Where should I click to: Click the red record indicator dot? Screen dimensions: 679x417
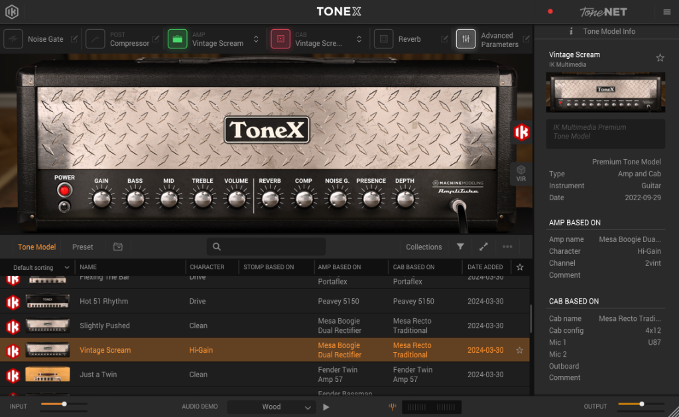pyautogui.click(x=550, y=12)
